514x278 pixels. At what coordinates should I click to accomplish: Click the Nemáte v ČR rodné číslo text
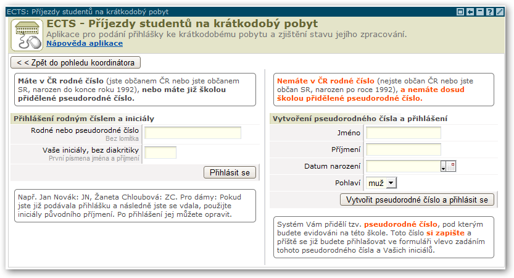326,81
